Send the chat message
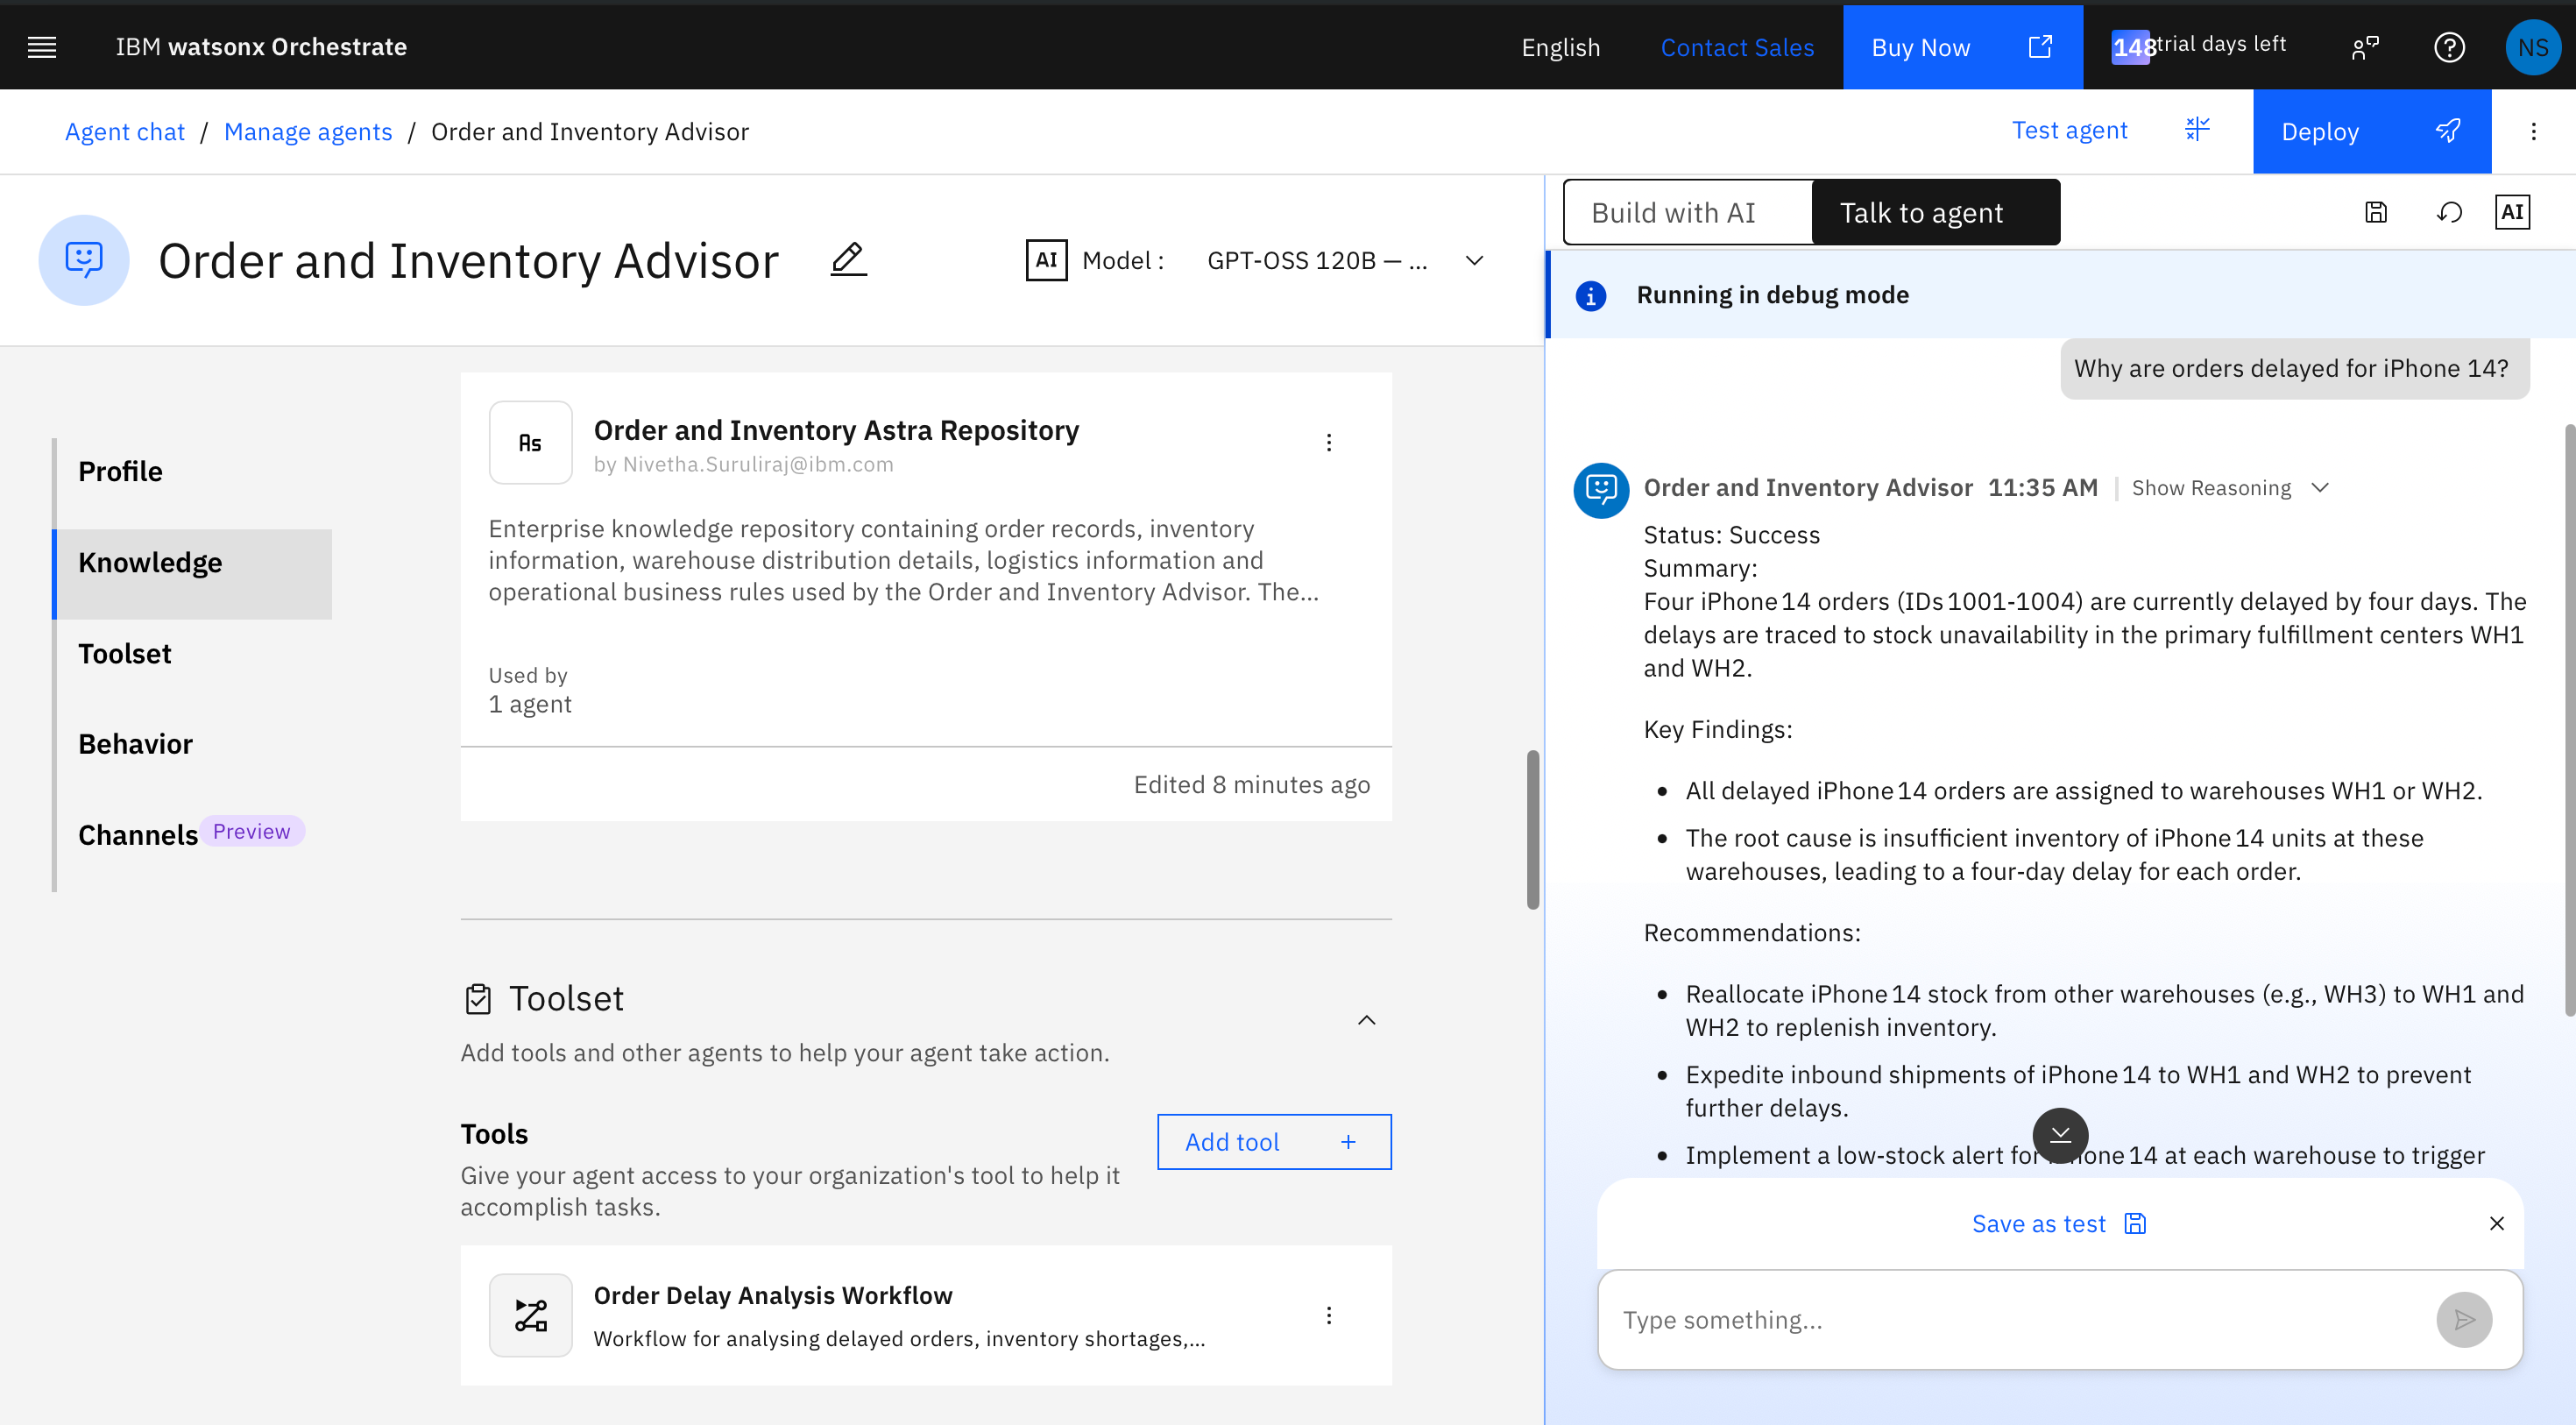 tap(2464, 1320)
